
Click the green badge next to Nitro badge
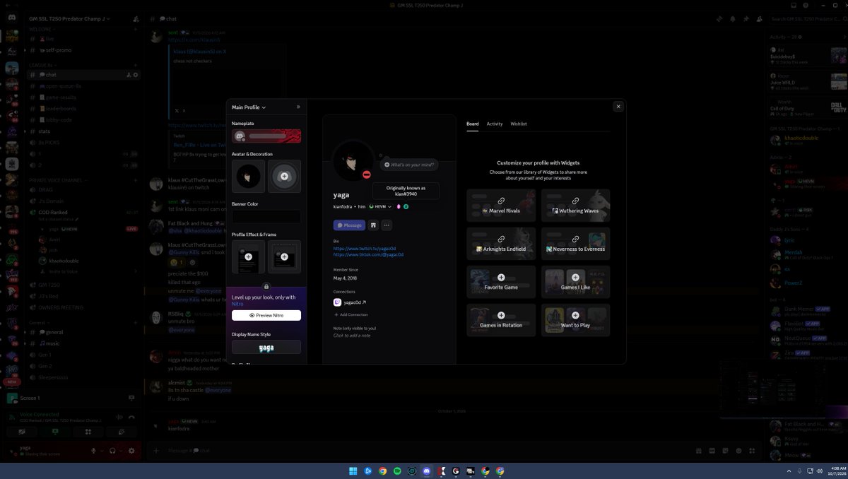406,206
